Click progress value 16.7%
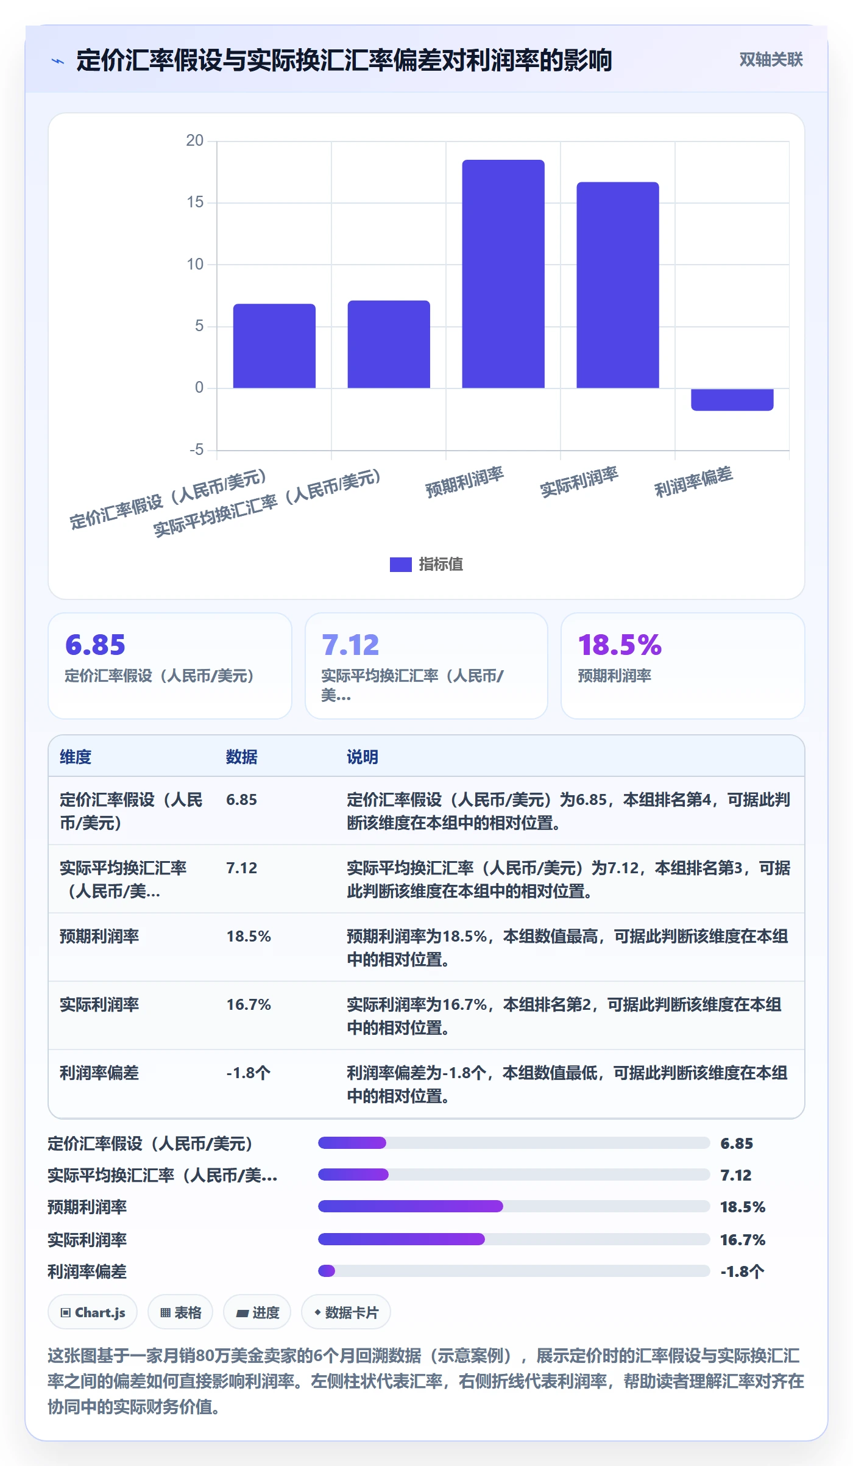Image resolution: width=853 pixels, height=1466 pixels. tap(743, 1240)
